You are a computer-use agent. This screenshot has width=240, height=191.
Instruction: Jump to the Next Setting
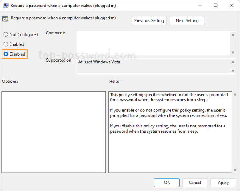pos(187,21)
